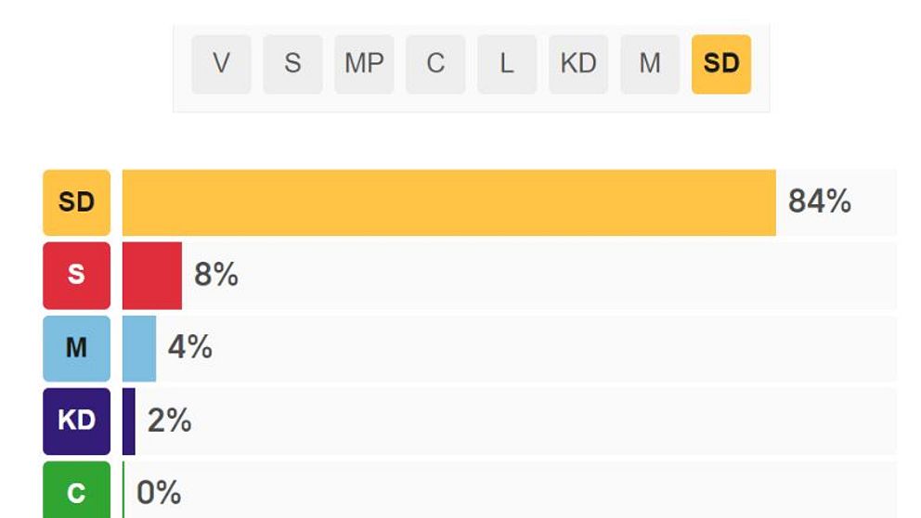Click the yellow SD badge icon
The width and height of the screenshot is (921, 518).
click(76, 202)
